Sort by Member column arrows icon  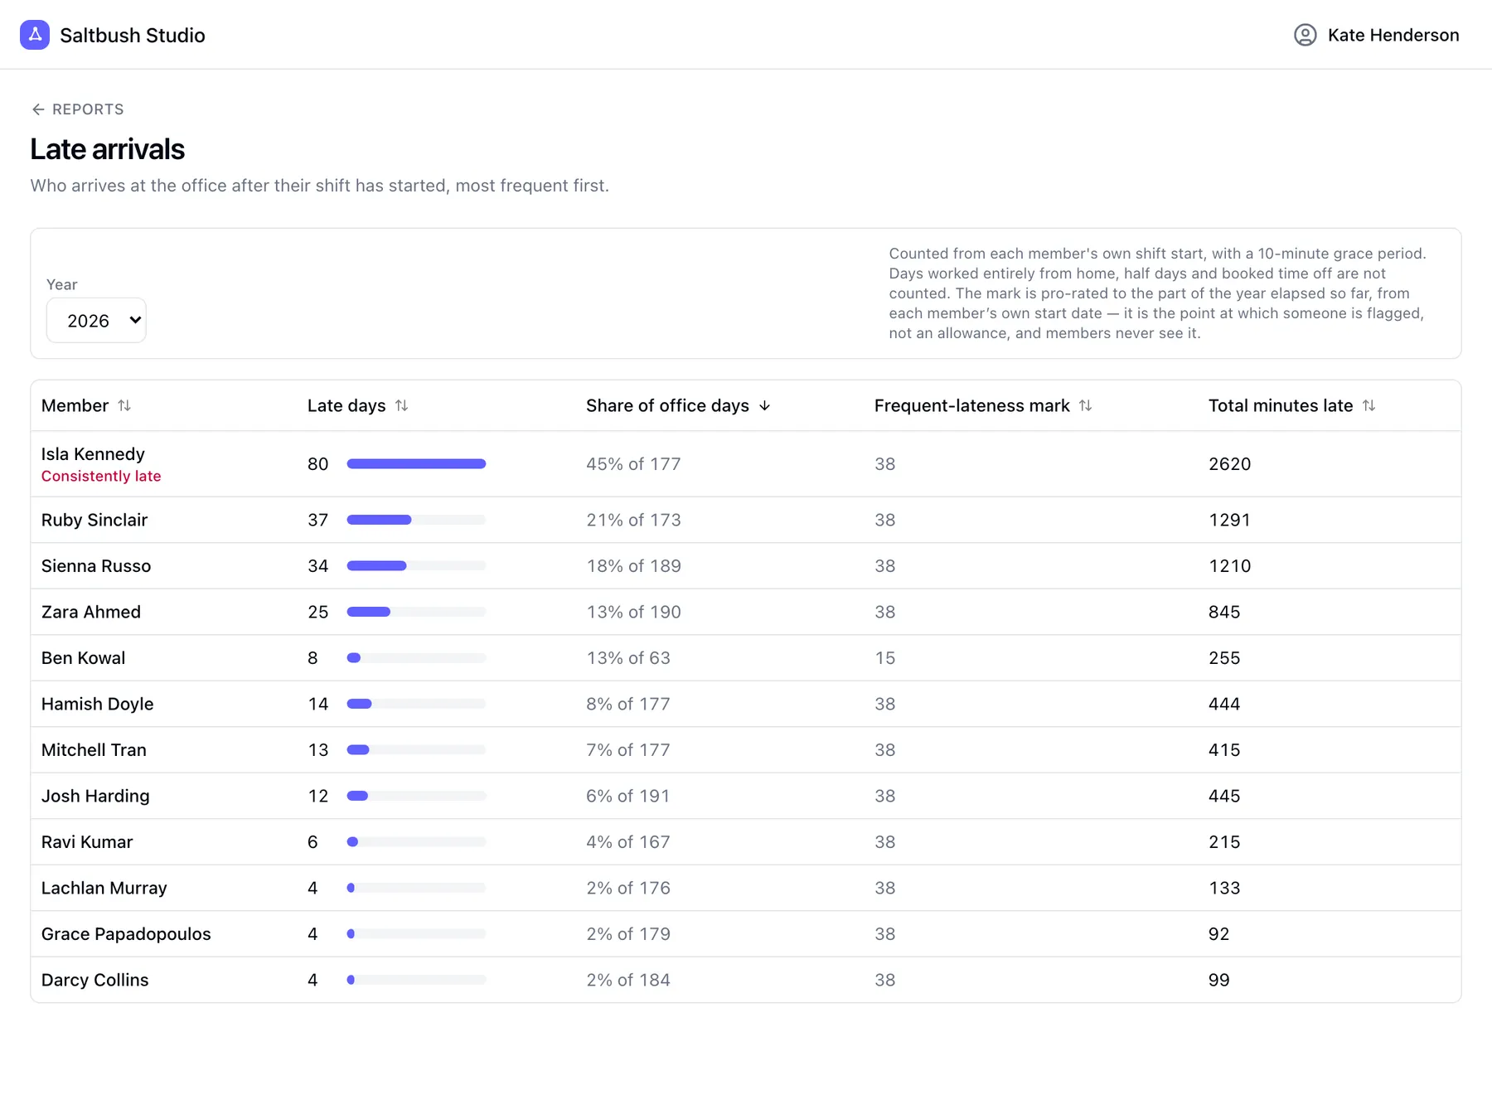tap(124, 405)
